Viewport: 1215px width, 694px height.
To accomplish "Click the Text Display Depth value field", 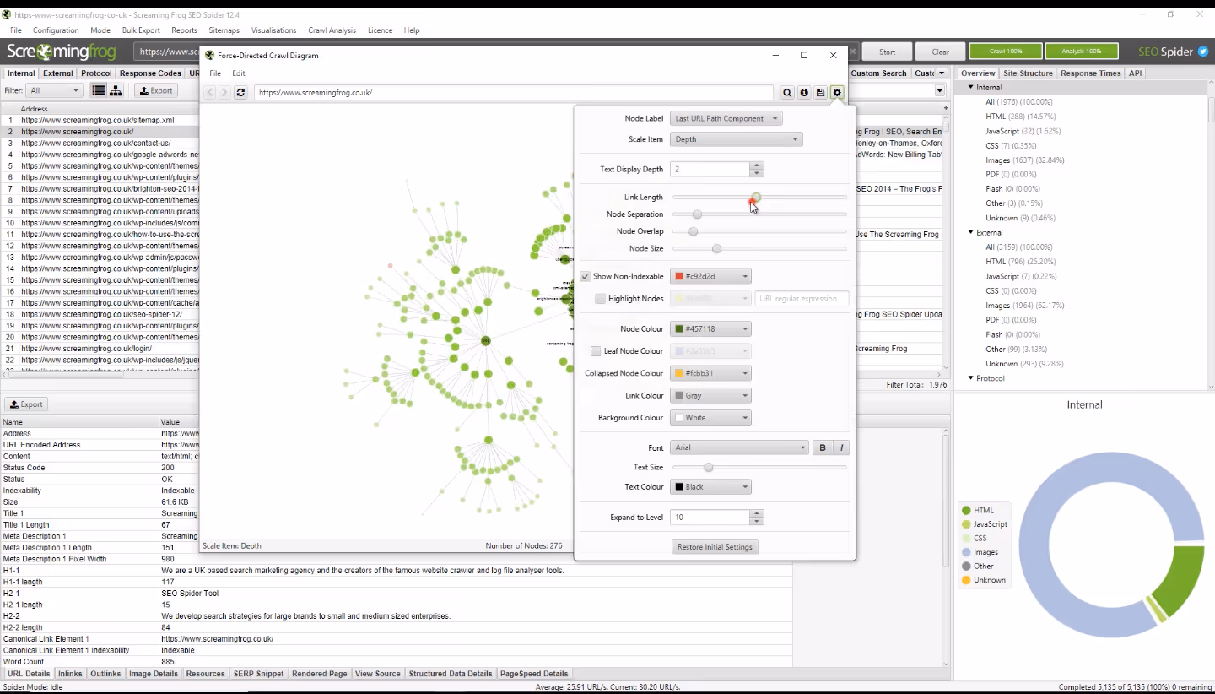I will (710, 169).
